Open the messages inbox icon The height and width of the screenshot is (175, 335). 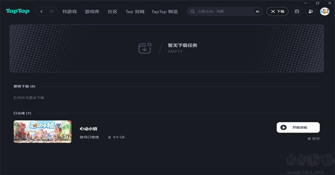[297, 12]
